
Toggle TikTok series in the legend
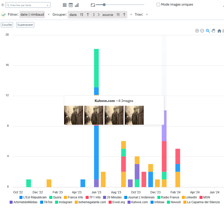42,202
